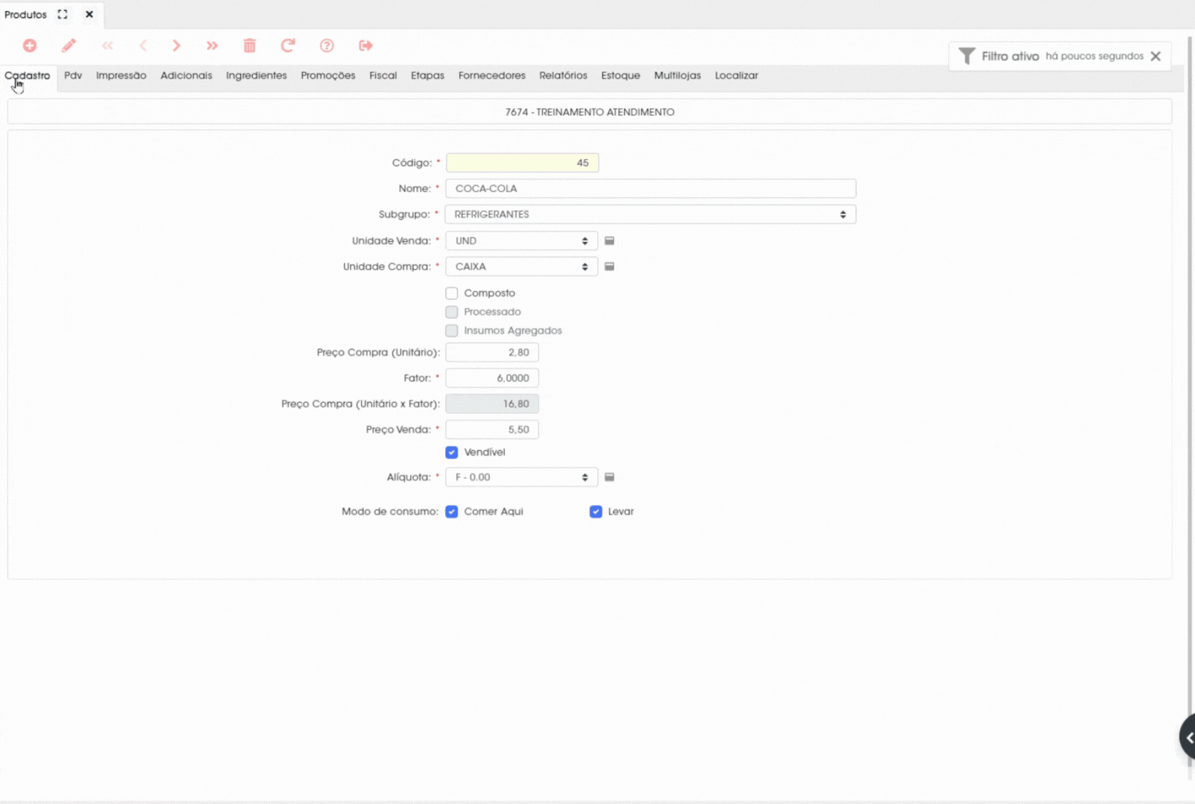1195x804 pixels.
Task: Click the add new product plus icon
Action: [30, 46]
